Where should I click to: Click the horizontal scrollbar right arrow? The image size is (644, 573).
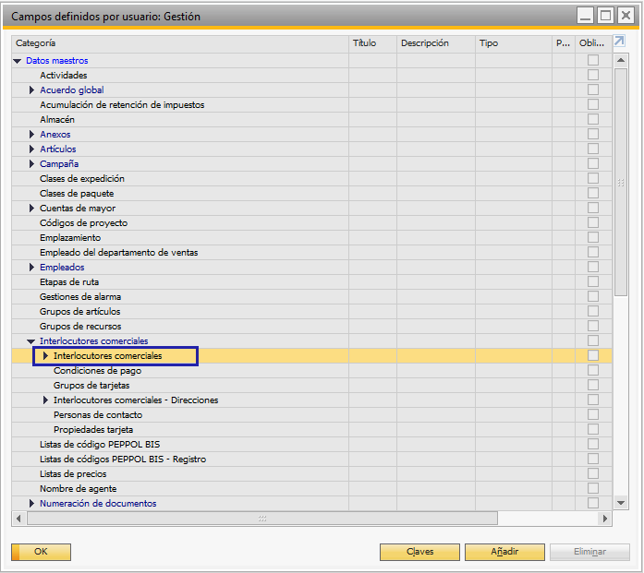click(605, 519)
